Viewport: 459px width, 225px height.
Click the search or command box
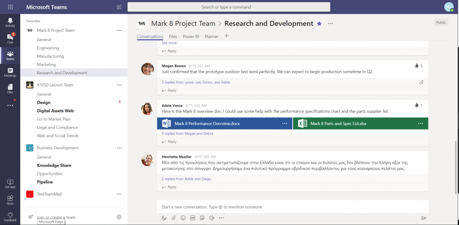click(x=229, y=7)
